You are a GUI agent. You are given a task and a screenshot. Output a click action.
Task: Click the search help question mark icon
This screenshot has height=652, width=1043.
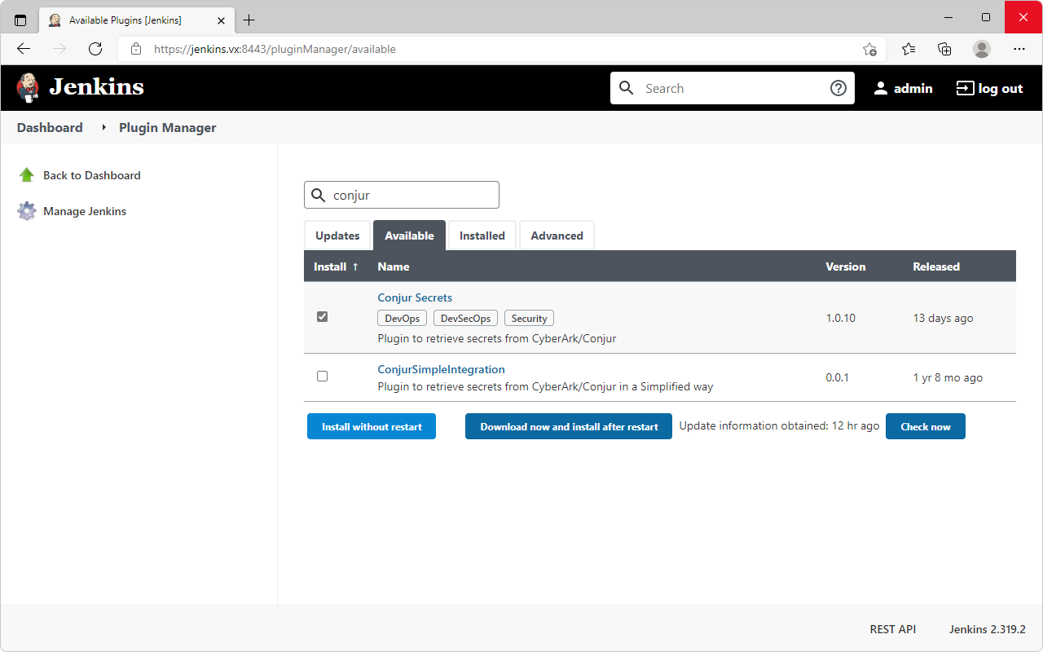(x=838, y=88)
